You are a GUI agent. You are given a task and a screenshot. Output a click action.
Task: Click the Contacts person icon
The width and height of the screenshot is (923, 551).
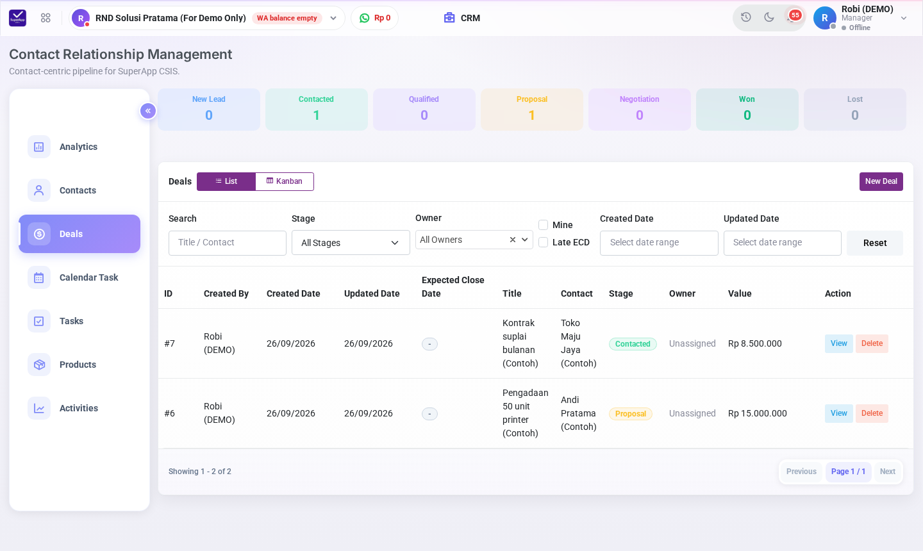[39, 190]
